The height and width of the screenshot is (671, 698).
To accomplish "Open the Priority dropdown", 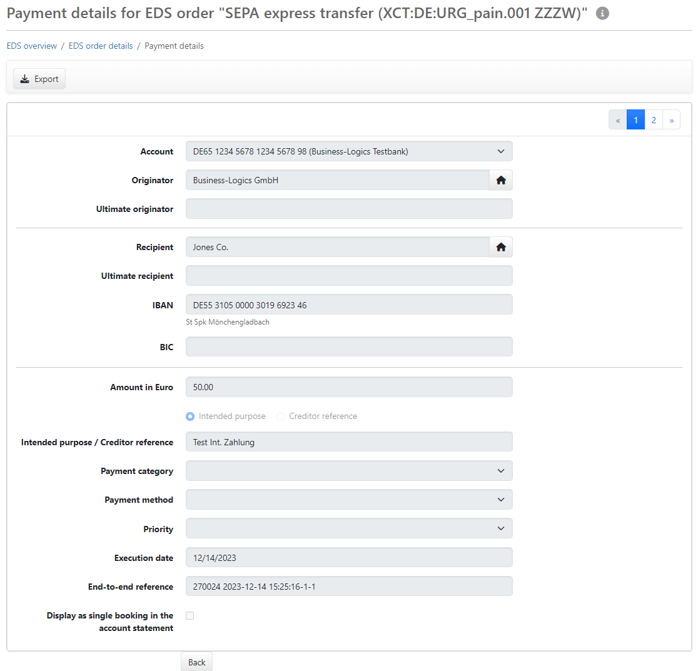I will point(349,528).
